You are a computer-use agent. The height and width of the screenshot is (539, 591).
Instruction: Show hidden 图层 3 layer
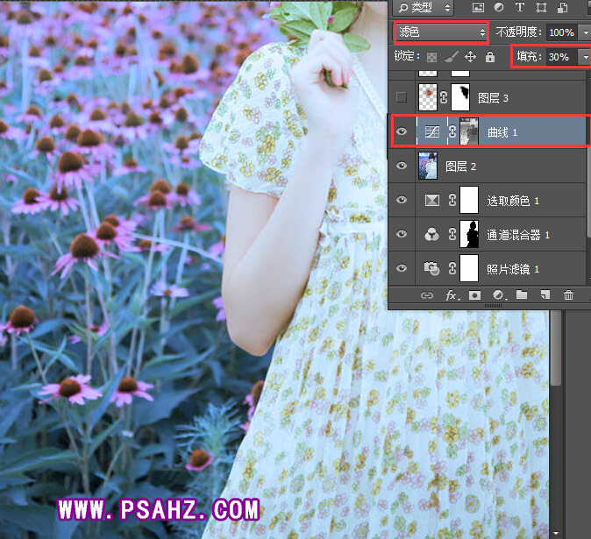[x=402, y=96]
